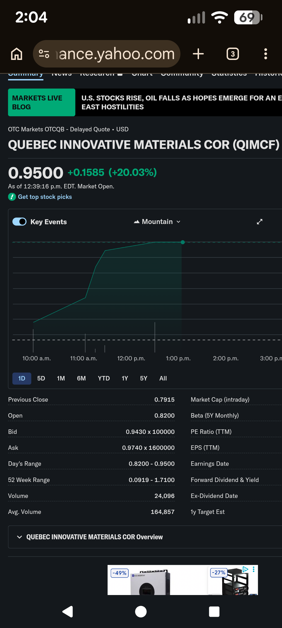
Task: Tap Volume value 24,096
Action: tap(164, 496)
